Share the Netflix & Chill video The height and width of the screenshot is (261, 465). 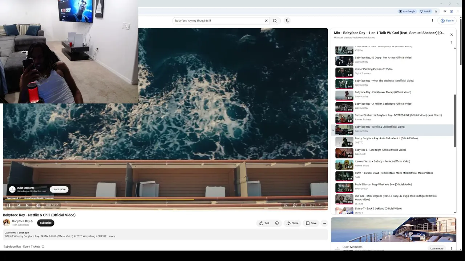click(x=292, y=223)
